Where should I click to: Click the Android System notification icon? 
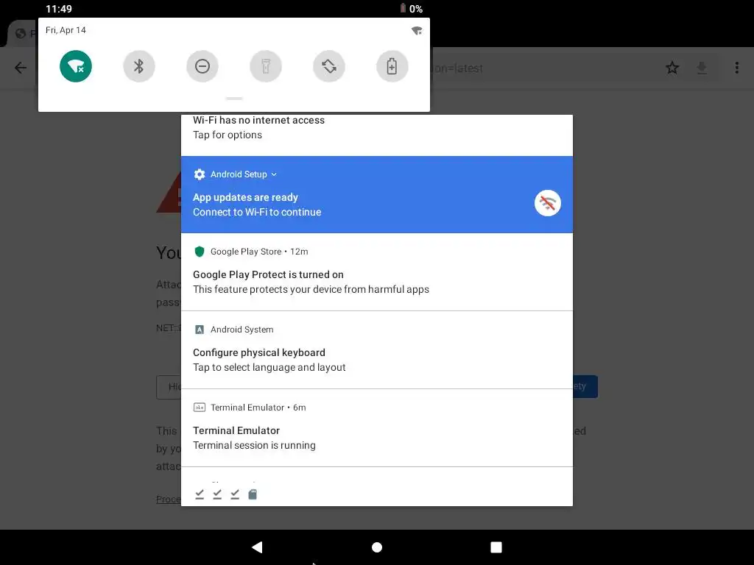[x=199, y=330]
